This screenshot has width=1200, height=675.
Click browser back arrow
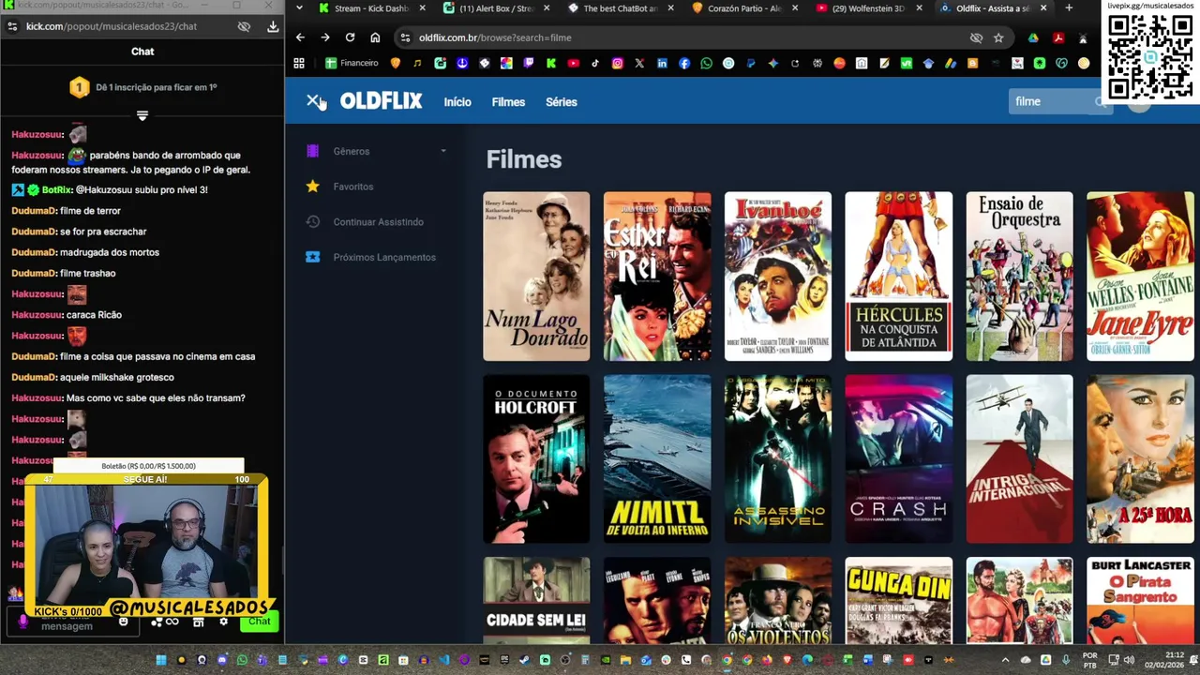(x=300, y=37)
